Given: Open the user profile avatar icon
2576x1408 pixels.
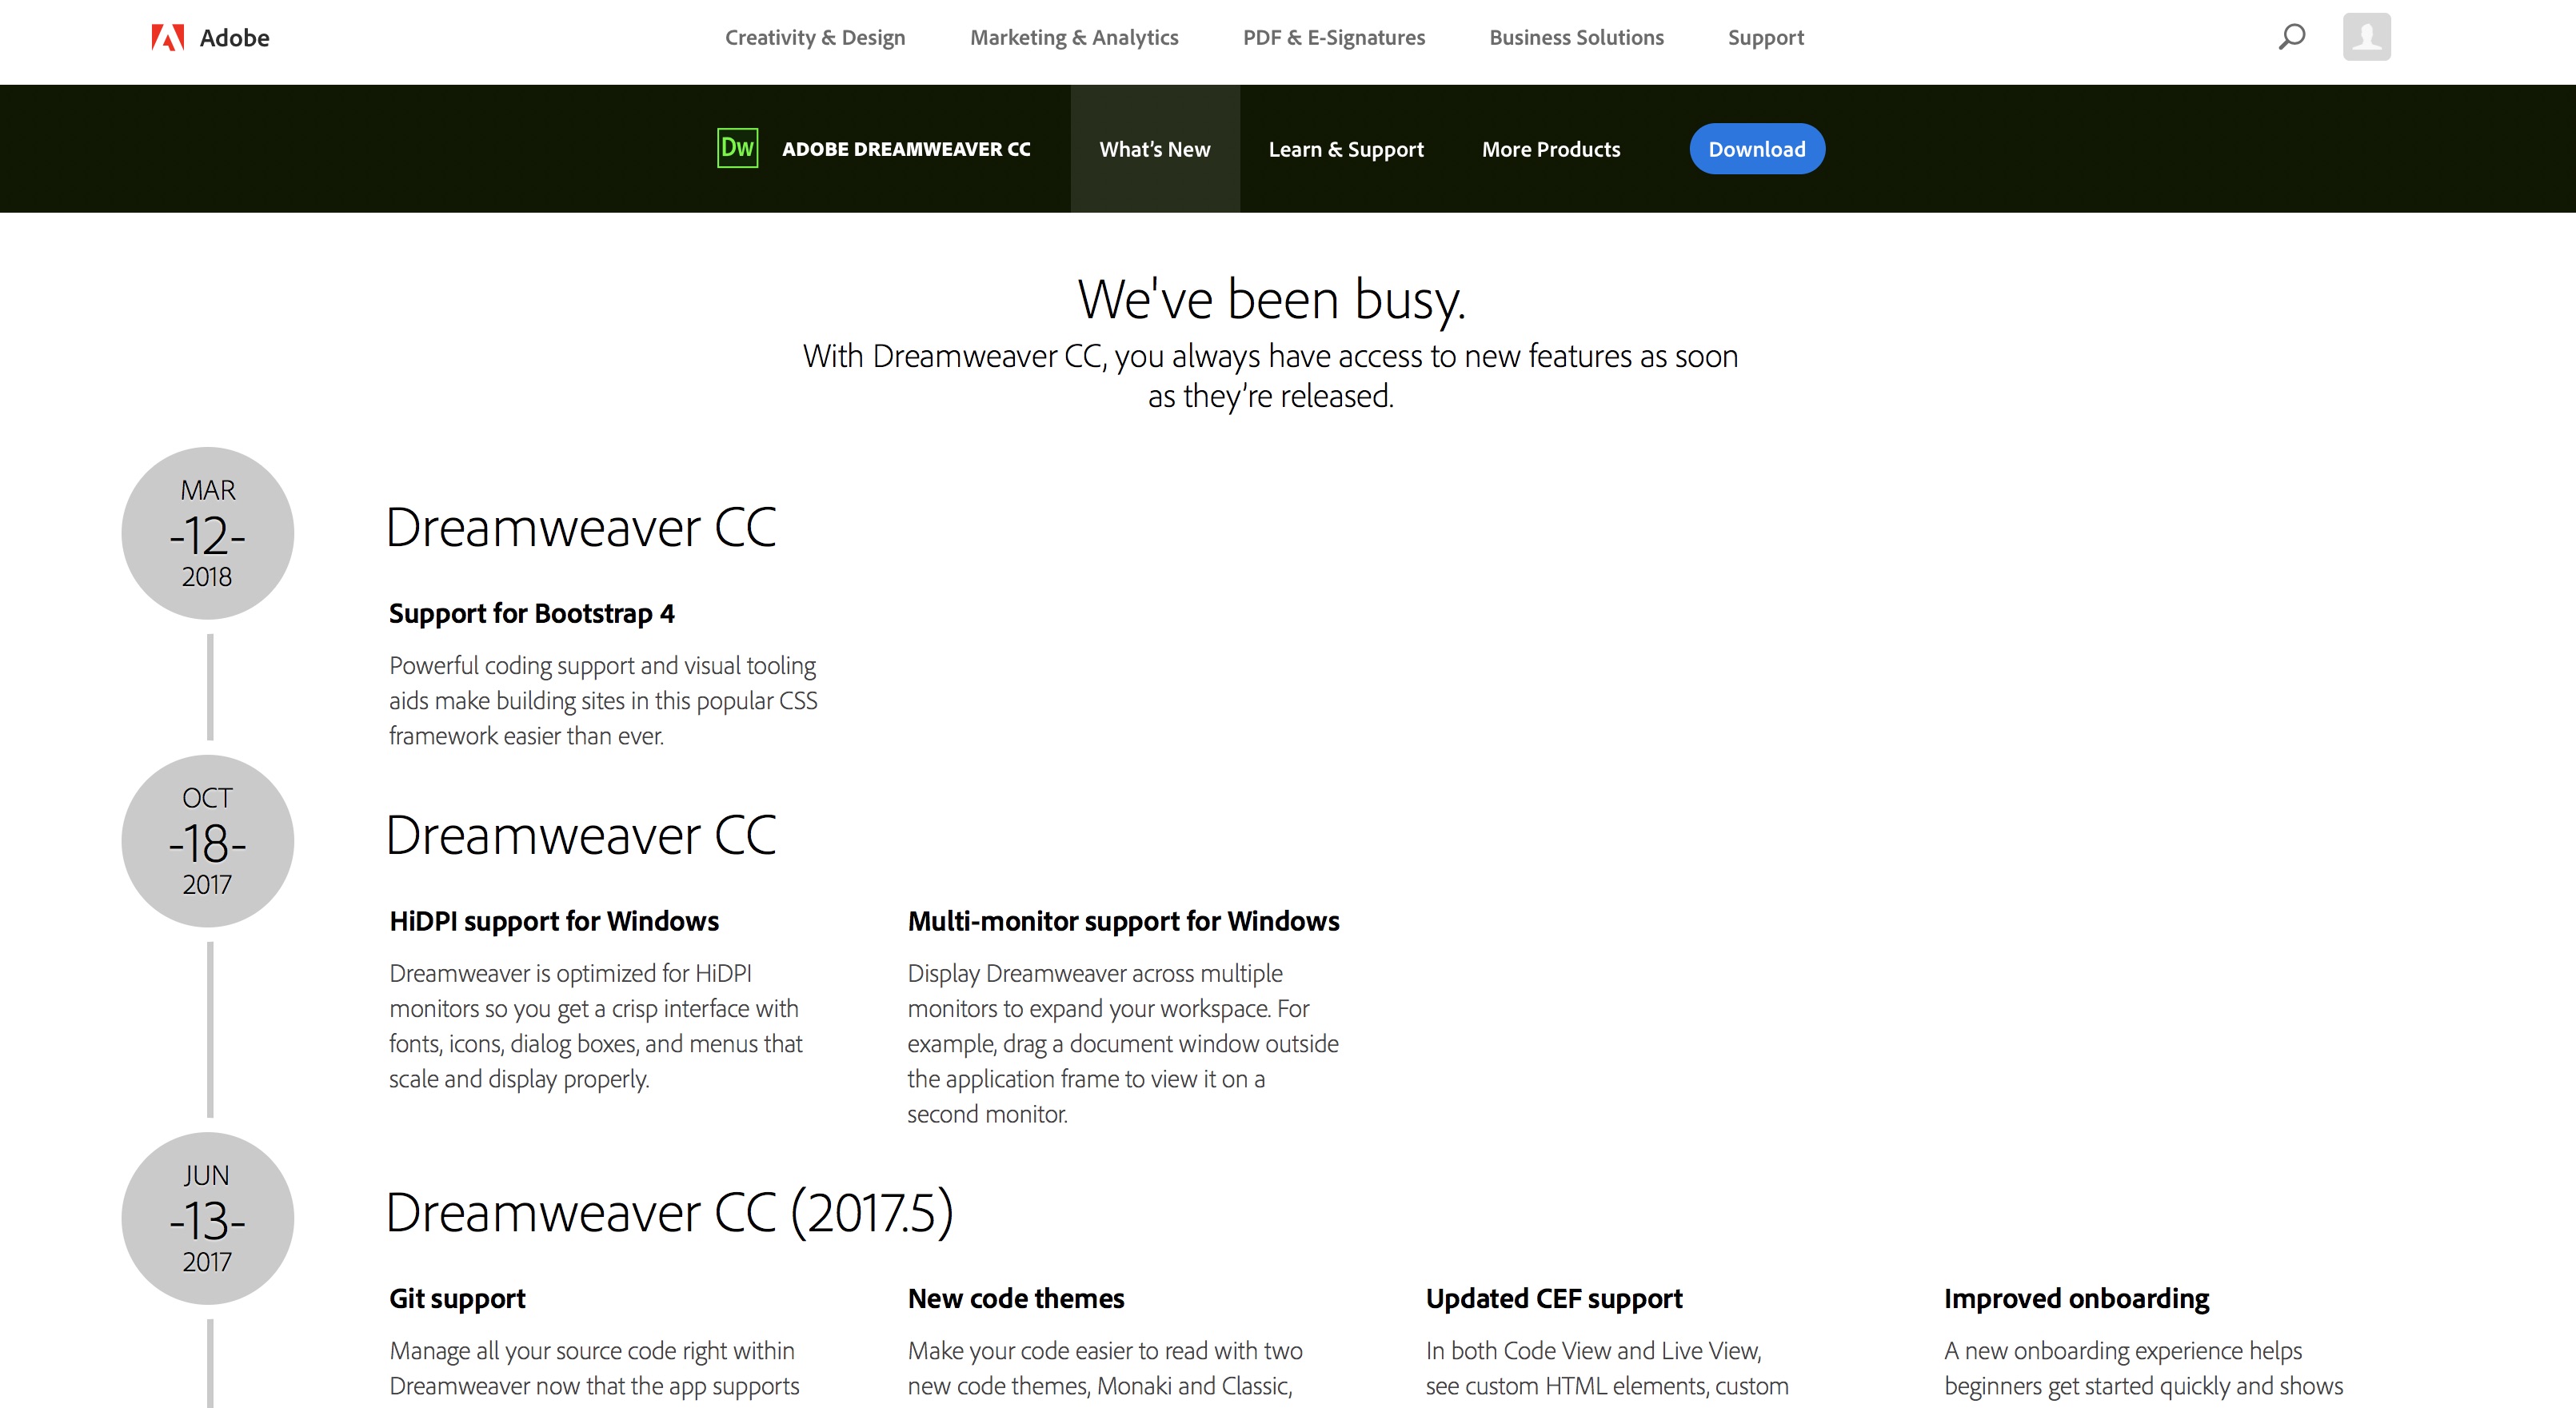Looking at the screenshot, I should 2366,37.
